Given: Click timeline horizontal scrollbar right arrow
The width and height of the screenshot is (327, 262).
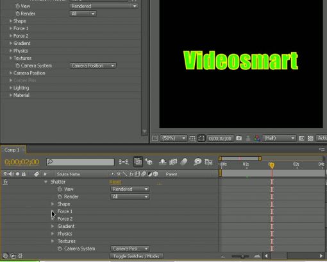Looking at the screenshot, I should pos(321,256).
